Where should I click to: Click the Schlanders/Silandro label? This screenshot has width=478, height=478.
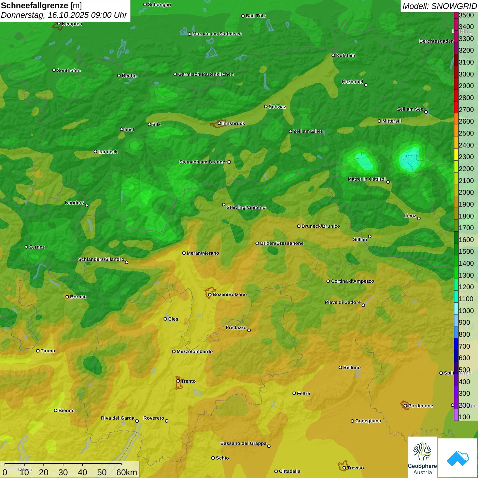click(x=101, y=259)
